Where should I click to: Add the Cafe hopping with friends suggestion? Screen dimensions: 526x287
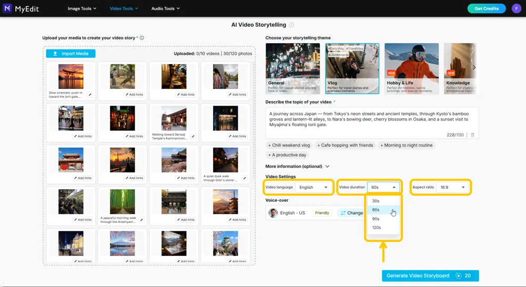(x=345, y=145)
